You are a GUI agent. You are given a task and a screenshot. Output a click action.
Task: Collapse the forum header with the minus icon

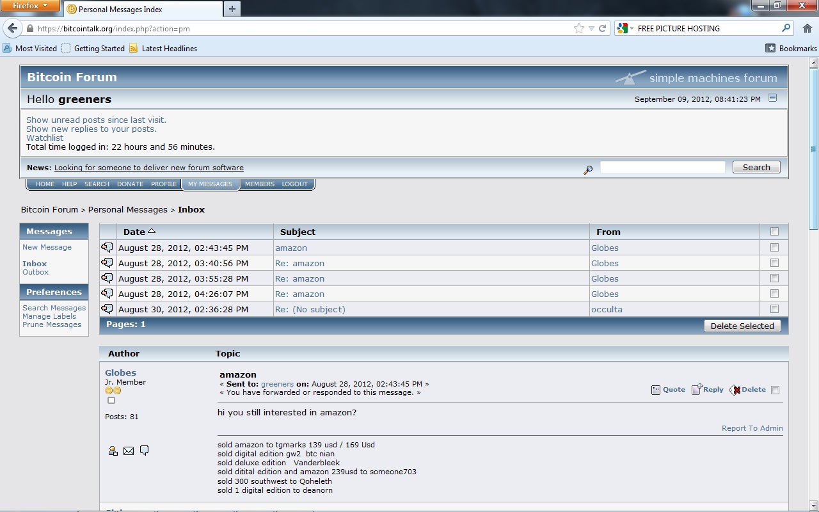[772, 99]
